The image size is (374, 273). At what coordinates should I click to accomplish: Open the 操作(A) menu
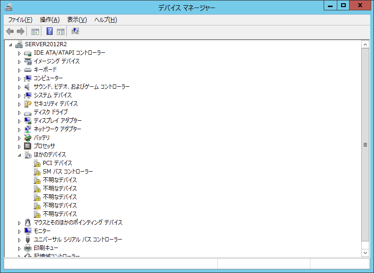[x=49, y=20]
